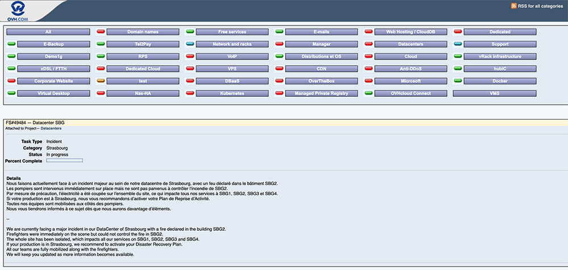Image resolution: width=568 pixels, height=270 pixels.
Task: Click red status light beside Kubernetes
Action: click(190, 93)
